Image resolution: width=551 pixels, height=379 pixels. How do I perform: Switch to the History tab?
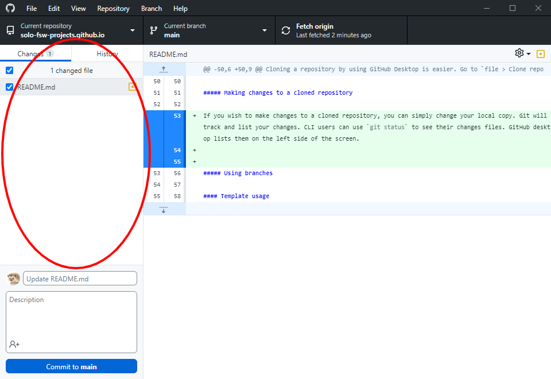click(107, 54)
